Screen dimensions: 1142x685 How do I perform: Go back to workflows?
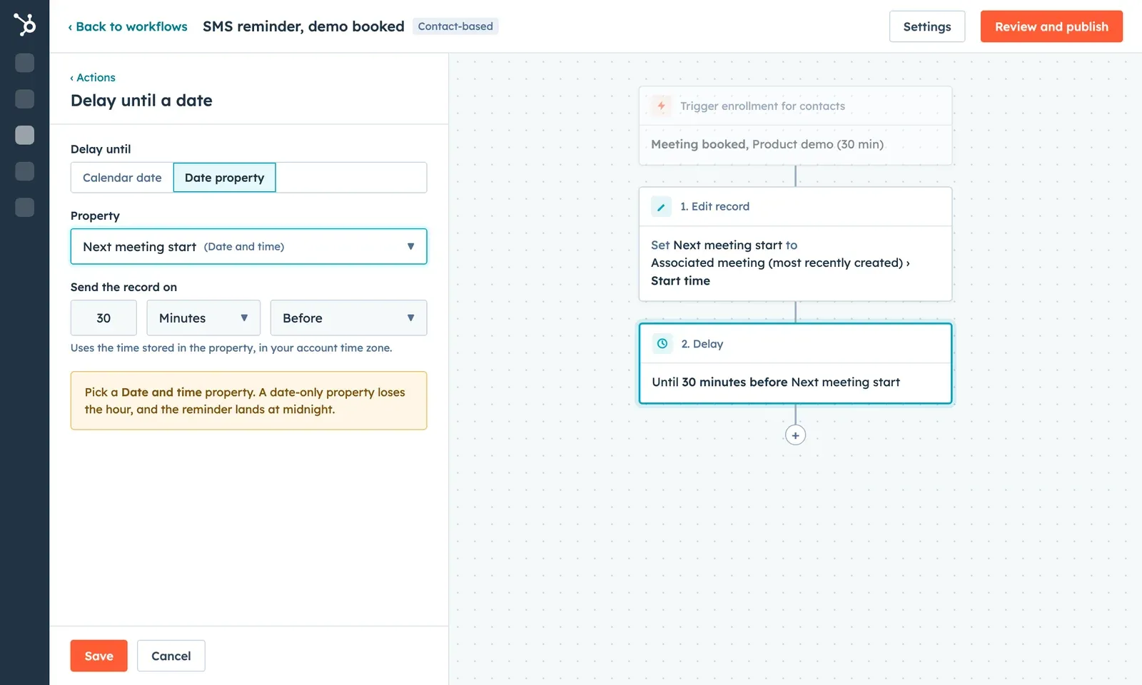tap(128, 26)
